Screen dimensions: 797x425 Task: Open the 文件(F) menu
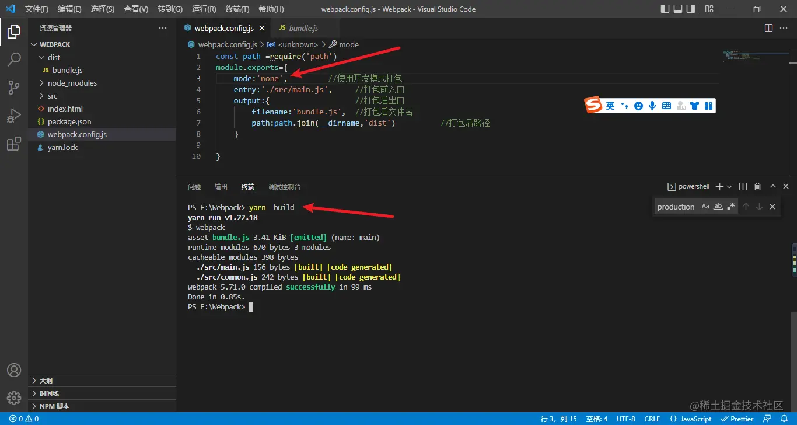[x=37, y=9]
